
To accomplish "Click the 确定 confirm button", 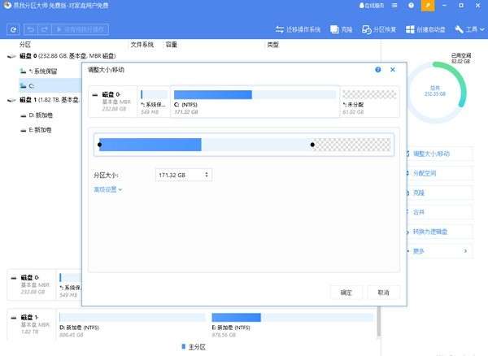I will tap(346, 293).
